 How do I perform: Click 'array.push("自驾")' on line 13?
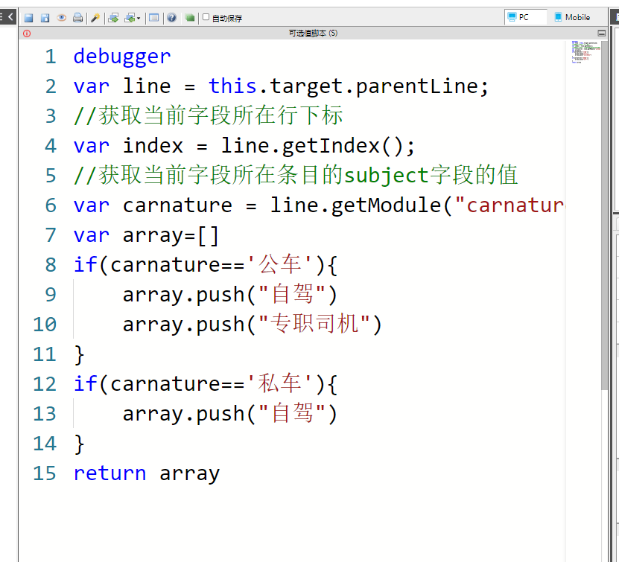click(x=230, y=414)
